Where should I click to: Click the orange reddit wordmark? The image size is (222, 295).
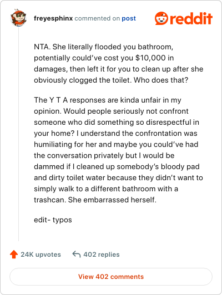pos(191,18)
